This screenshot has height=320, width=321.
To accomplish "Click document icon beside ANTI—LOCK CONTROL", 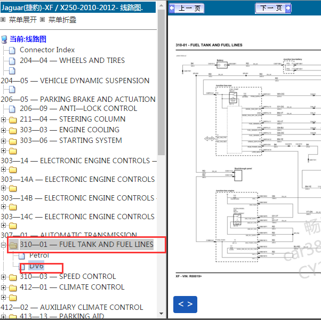I will pos(12,109).
